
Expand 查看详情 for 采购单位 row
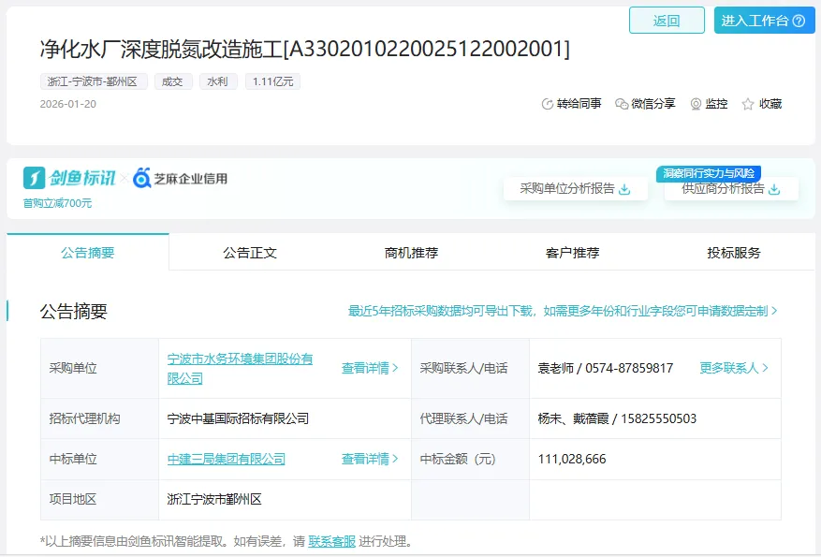[x=370, y=368]
